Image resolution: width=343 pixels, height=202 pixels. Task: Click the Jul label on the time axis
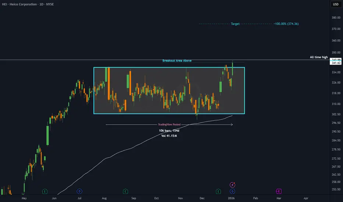[79, 198]
